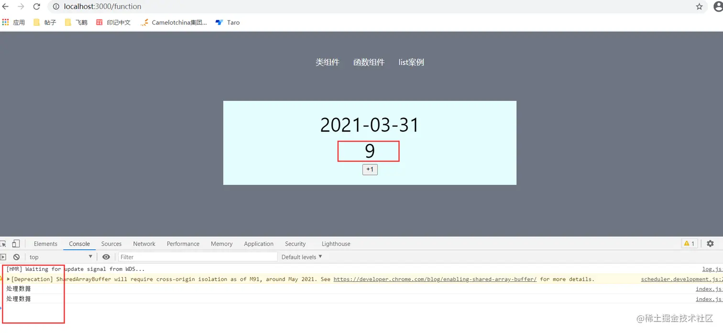Open the Camelotchina集团 bookmark
The image size is (723, 333).
[174, 22]
